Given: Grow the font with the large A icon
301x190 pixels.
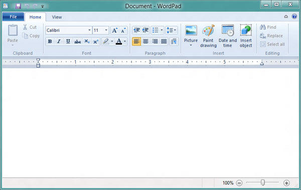Looking at the screenshot, I should [114, 30].
